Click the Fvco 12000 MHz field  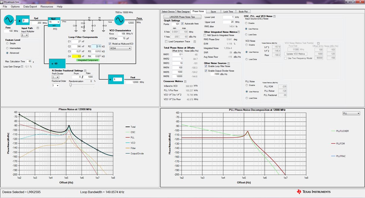[x=130, y=23]
